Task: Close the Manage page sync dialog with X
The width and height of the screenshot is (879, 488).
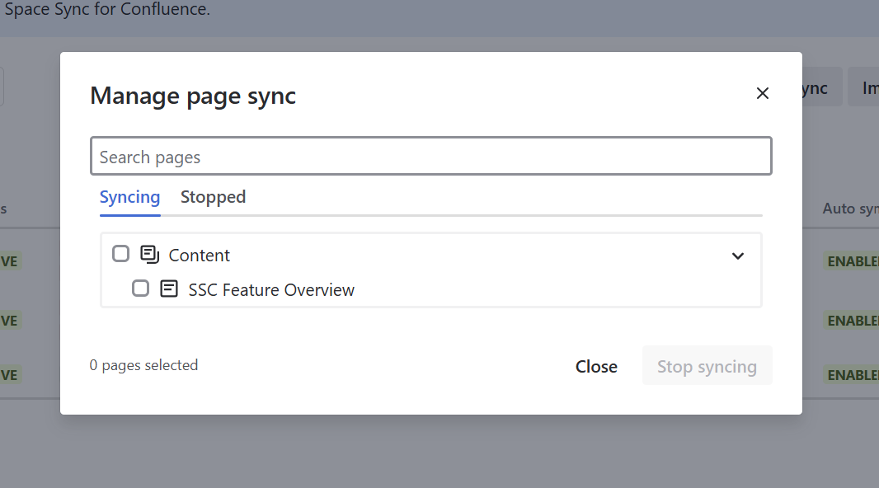Action: tap(762, 93)
